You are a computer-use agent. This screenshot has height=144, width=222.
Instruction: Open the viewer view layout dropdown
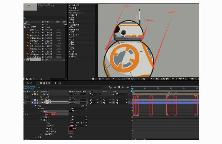pos(180,79)
